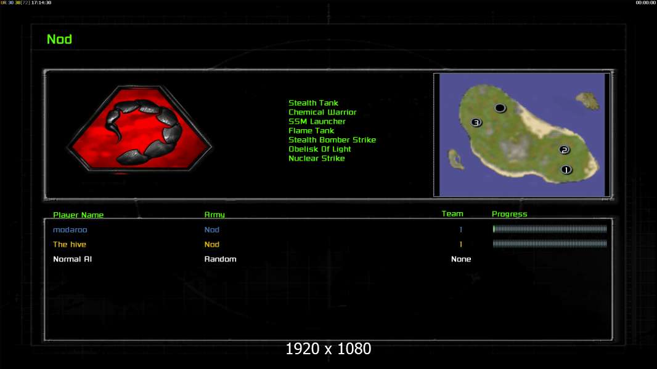
Task: Click Obelisk Of Light entry
Action: coord(320,149)
